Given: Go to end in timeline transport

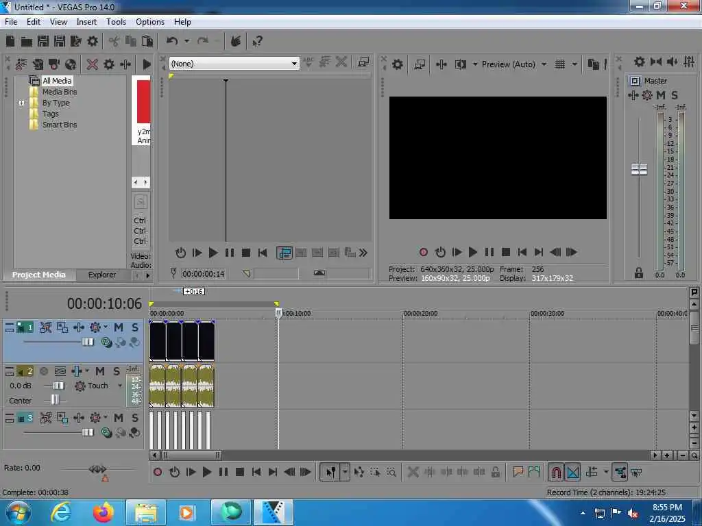Looking at the screenshot, I should click(272, 472).
